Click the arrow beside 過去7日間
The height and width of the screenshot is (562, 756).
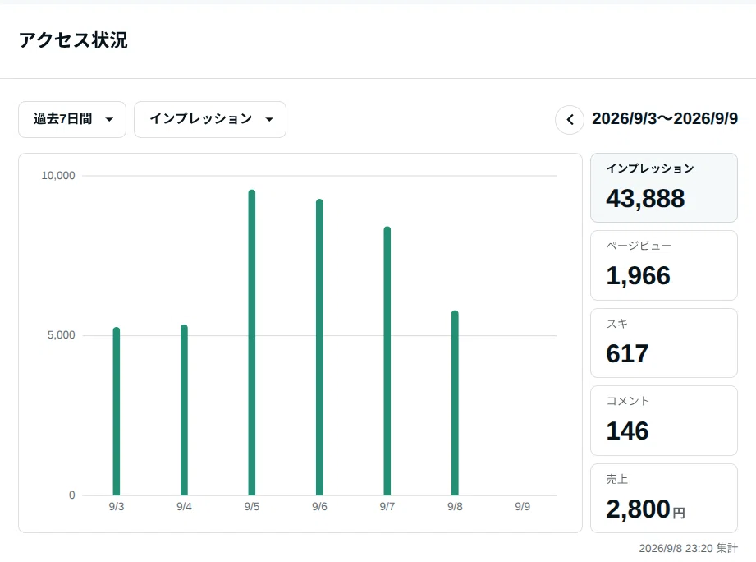tap(109, 120)
